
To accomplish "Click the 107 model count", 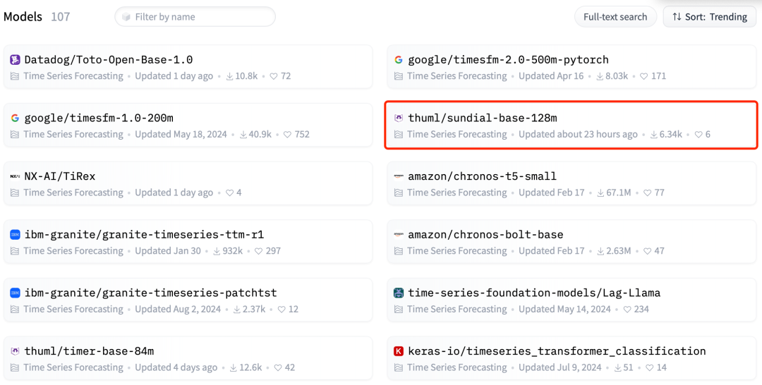I will click(61, 16).
